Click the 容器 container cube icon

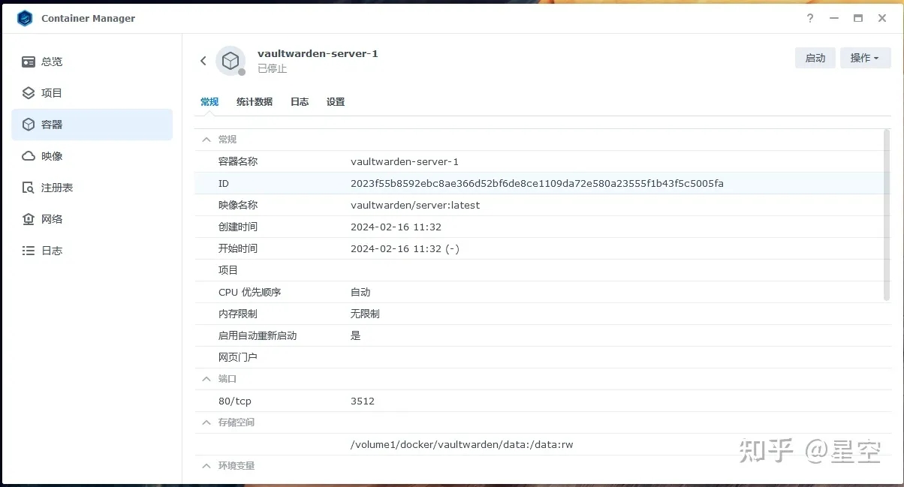tap(29, 125)
